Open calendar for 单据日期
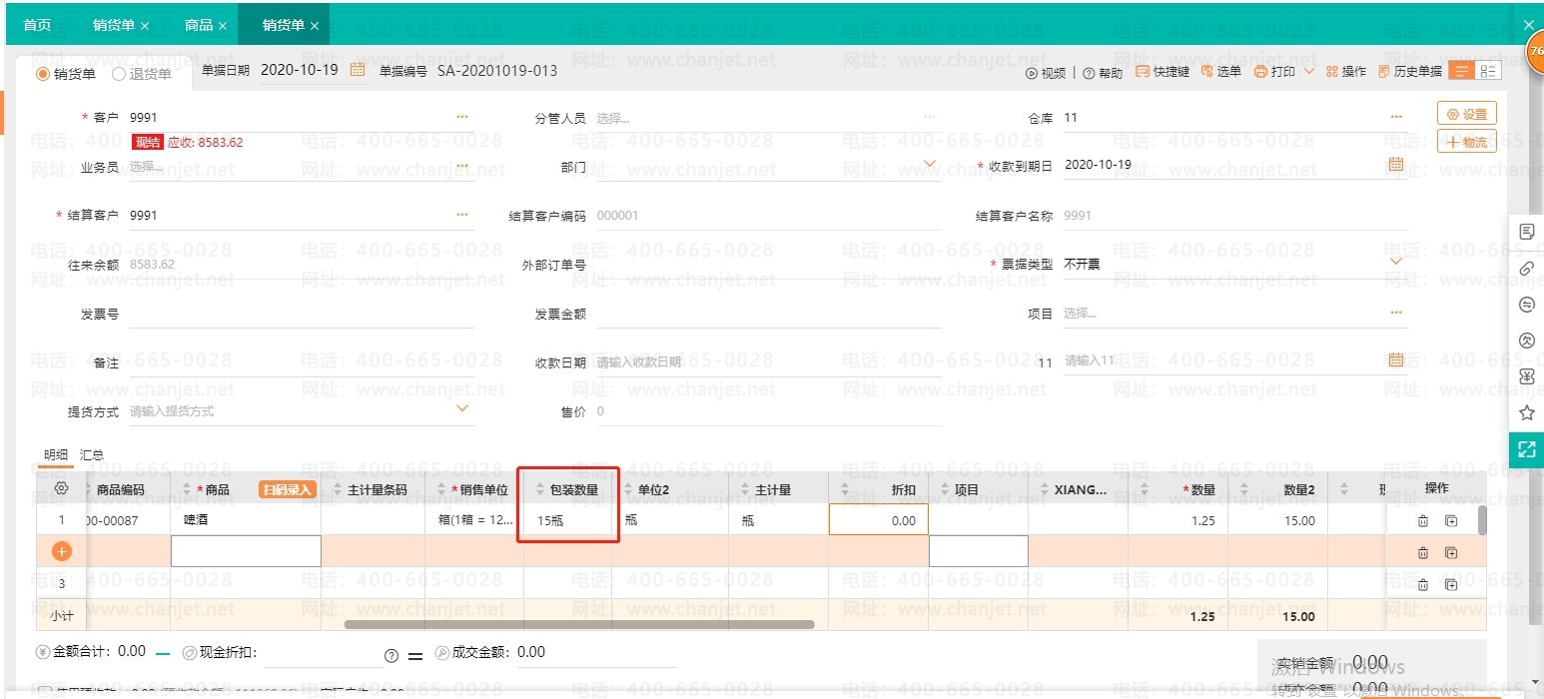The width and height of the screenshot is (1544, 699). [x=358, y=71]
